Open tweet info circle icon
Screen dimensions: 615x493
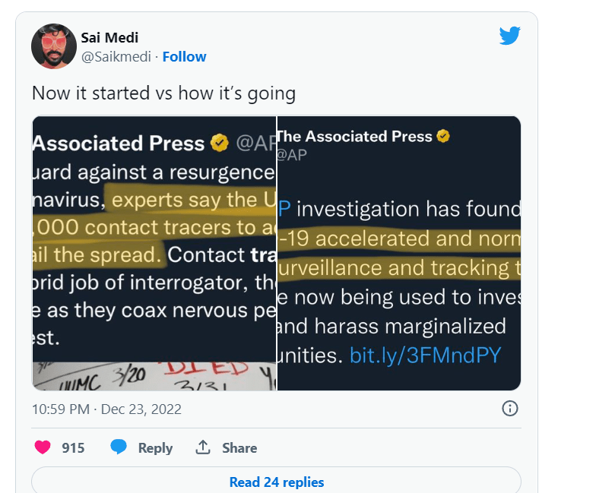click(510, 409)
